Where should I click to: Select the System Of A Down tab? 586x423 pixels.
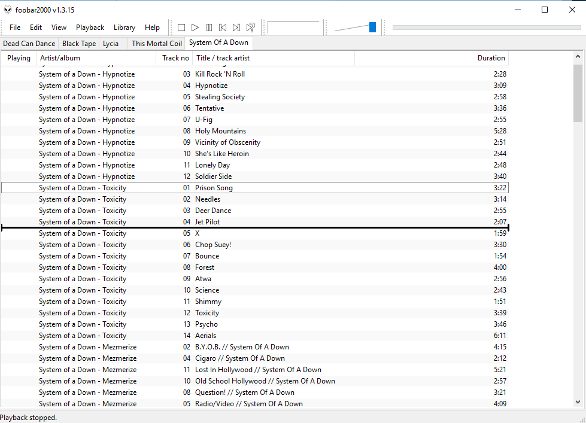[x=218, y=42]
